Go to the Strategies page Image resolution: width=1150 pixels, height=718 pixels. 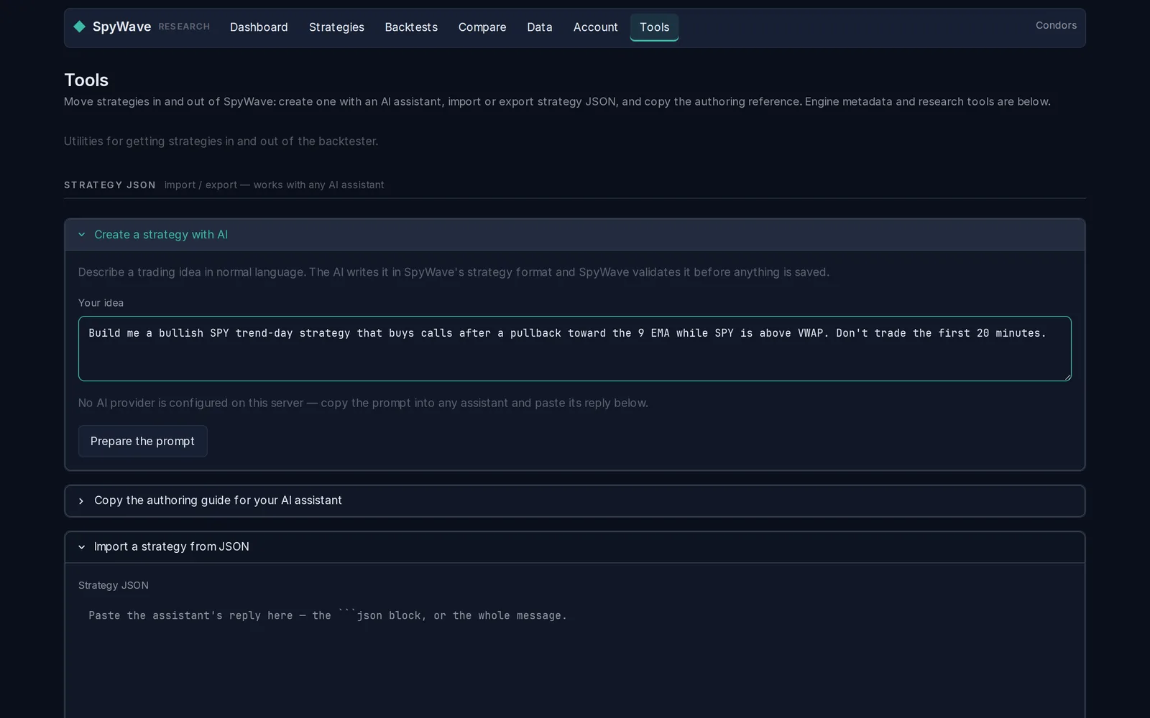point(336,27)
